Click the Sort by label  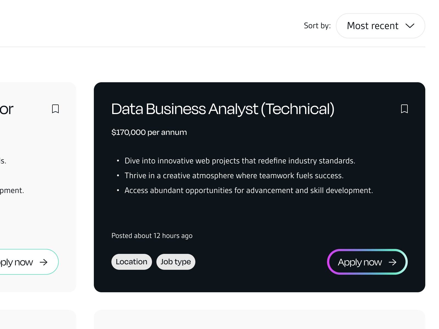[x=317, y=26]
